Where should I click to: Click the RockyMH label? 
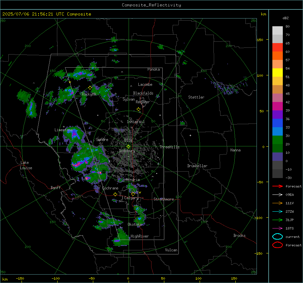point(89,94)
